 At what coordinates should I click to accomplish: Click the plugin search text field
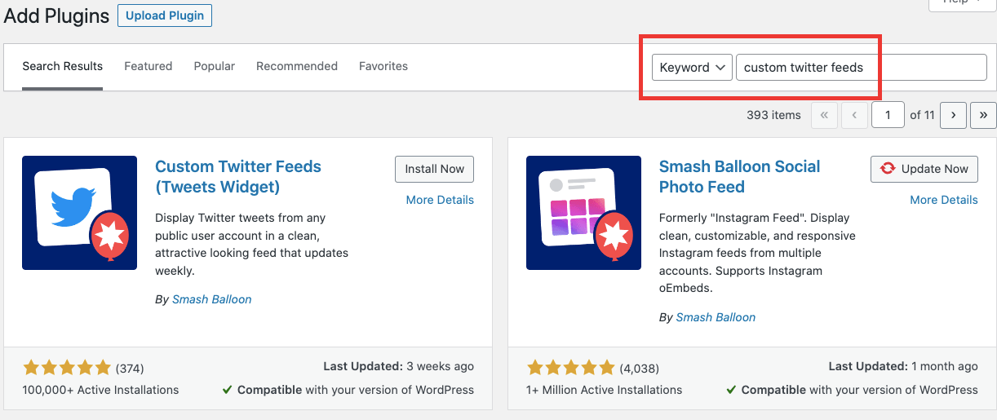861,68
